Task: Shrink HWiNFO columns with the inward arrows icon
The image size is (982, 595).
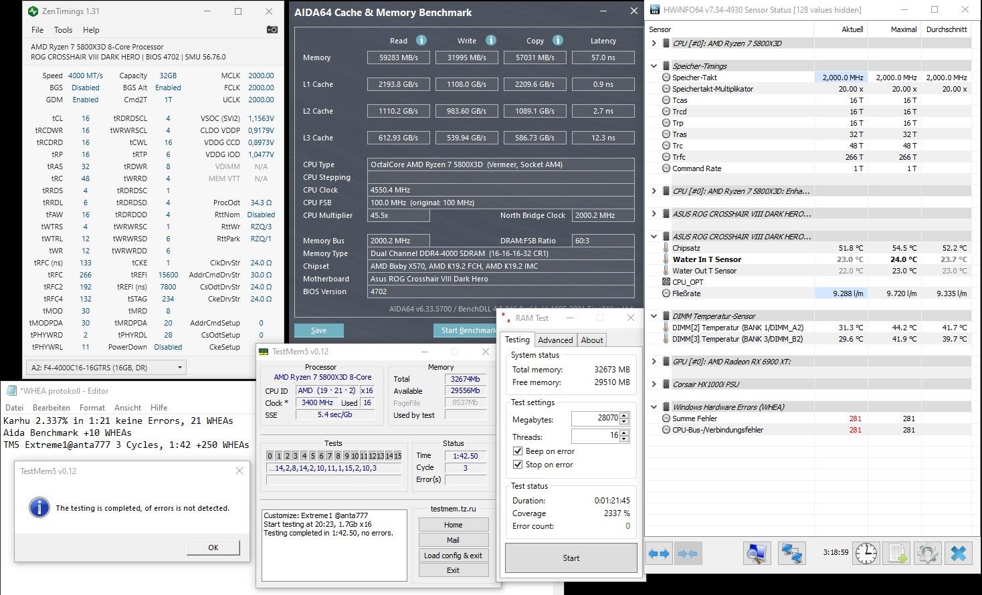Action: point(687,554)
